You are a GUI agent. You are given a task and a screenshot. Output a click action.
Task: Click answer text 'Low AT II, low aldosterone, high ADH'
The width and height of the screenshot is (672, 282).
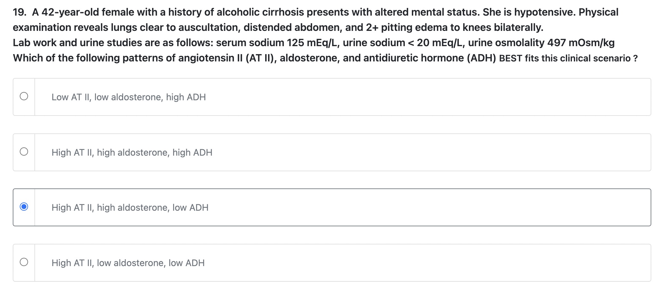click(x=128, y=97)
